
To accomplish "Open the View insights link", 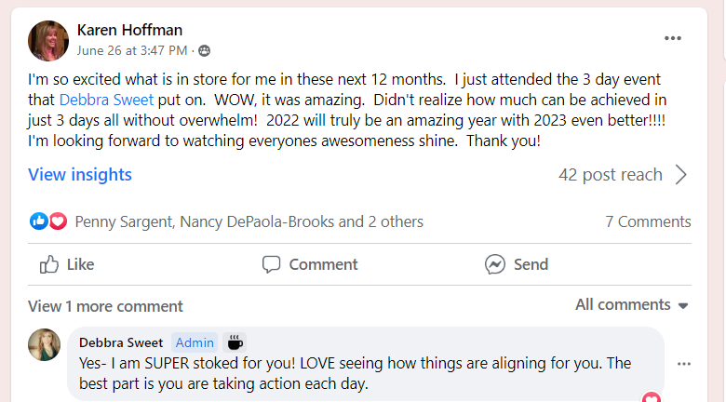I will coord(80,175).
